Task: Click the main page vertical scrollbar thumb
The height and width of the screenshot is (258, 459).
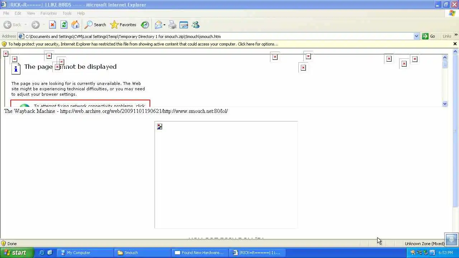Action: pos(455,130)
